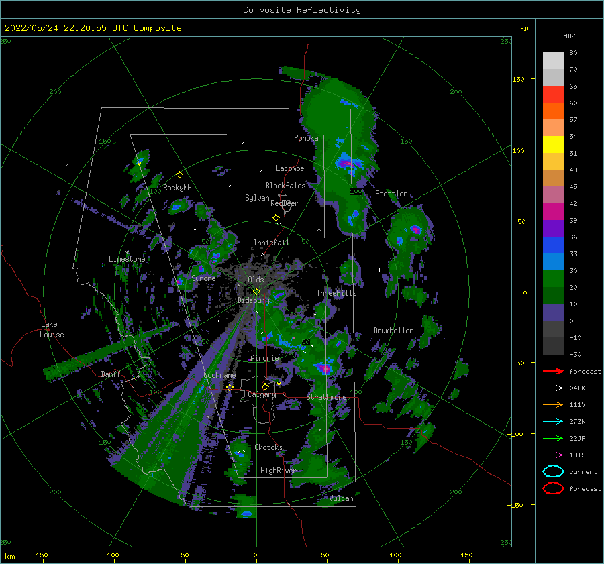Click the Cochrane city label
The height and width of the screenshot is (564, 604).
pyautogui.click(x=219, y=375)
